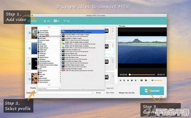The width and height of the screenshot is (191, 118).
Task: Click the WebM-VP9 4K format icon
Action: click(x=63, y=47)
